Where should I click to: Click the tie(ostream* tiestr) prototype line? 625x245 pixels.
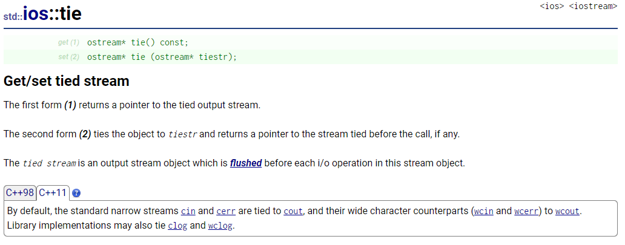[162, 57]
